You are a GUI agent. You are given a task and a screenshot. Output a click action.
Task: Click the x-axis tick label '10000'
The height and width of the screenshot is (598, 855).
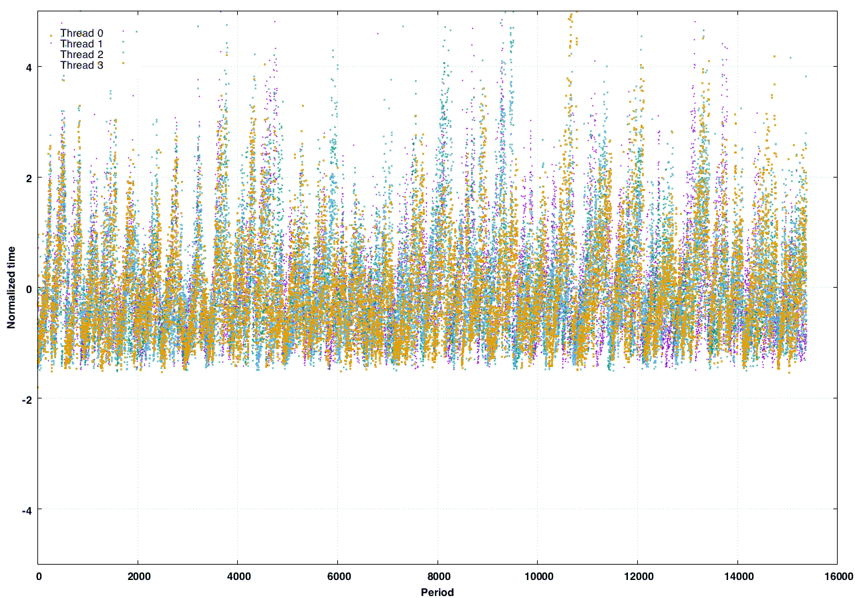[x=537, y=576]
